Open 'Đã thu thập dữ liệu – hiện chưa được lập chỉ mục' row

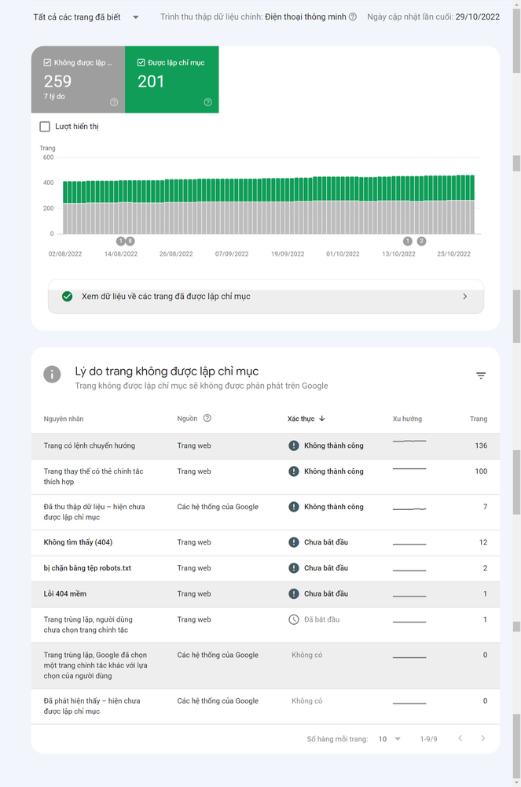[266, 512]
